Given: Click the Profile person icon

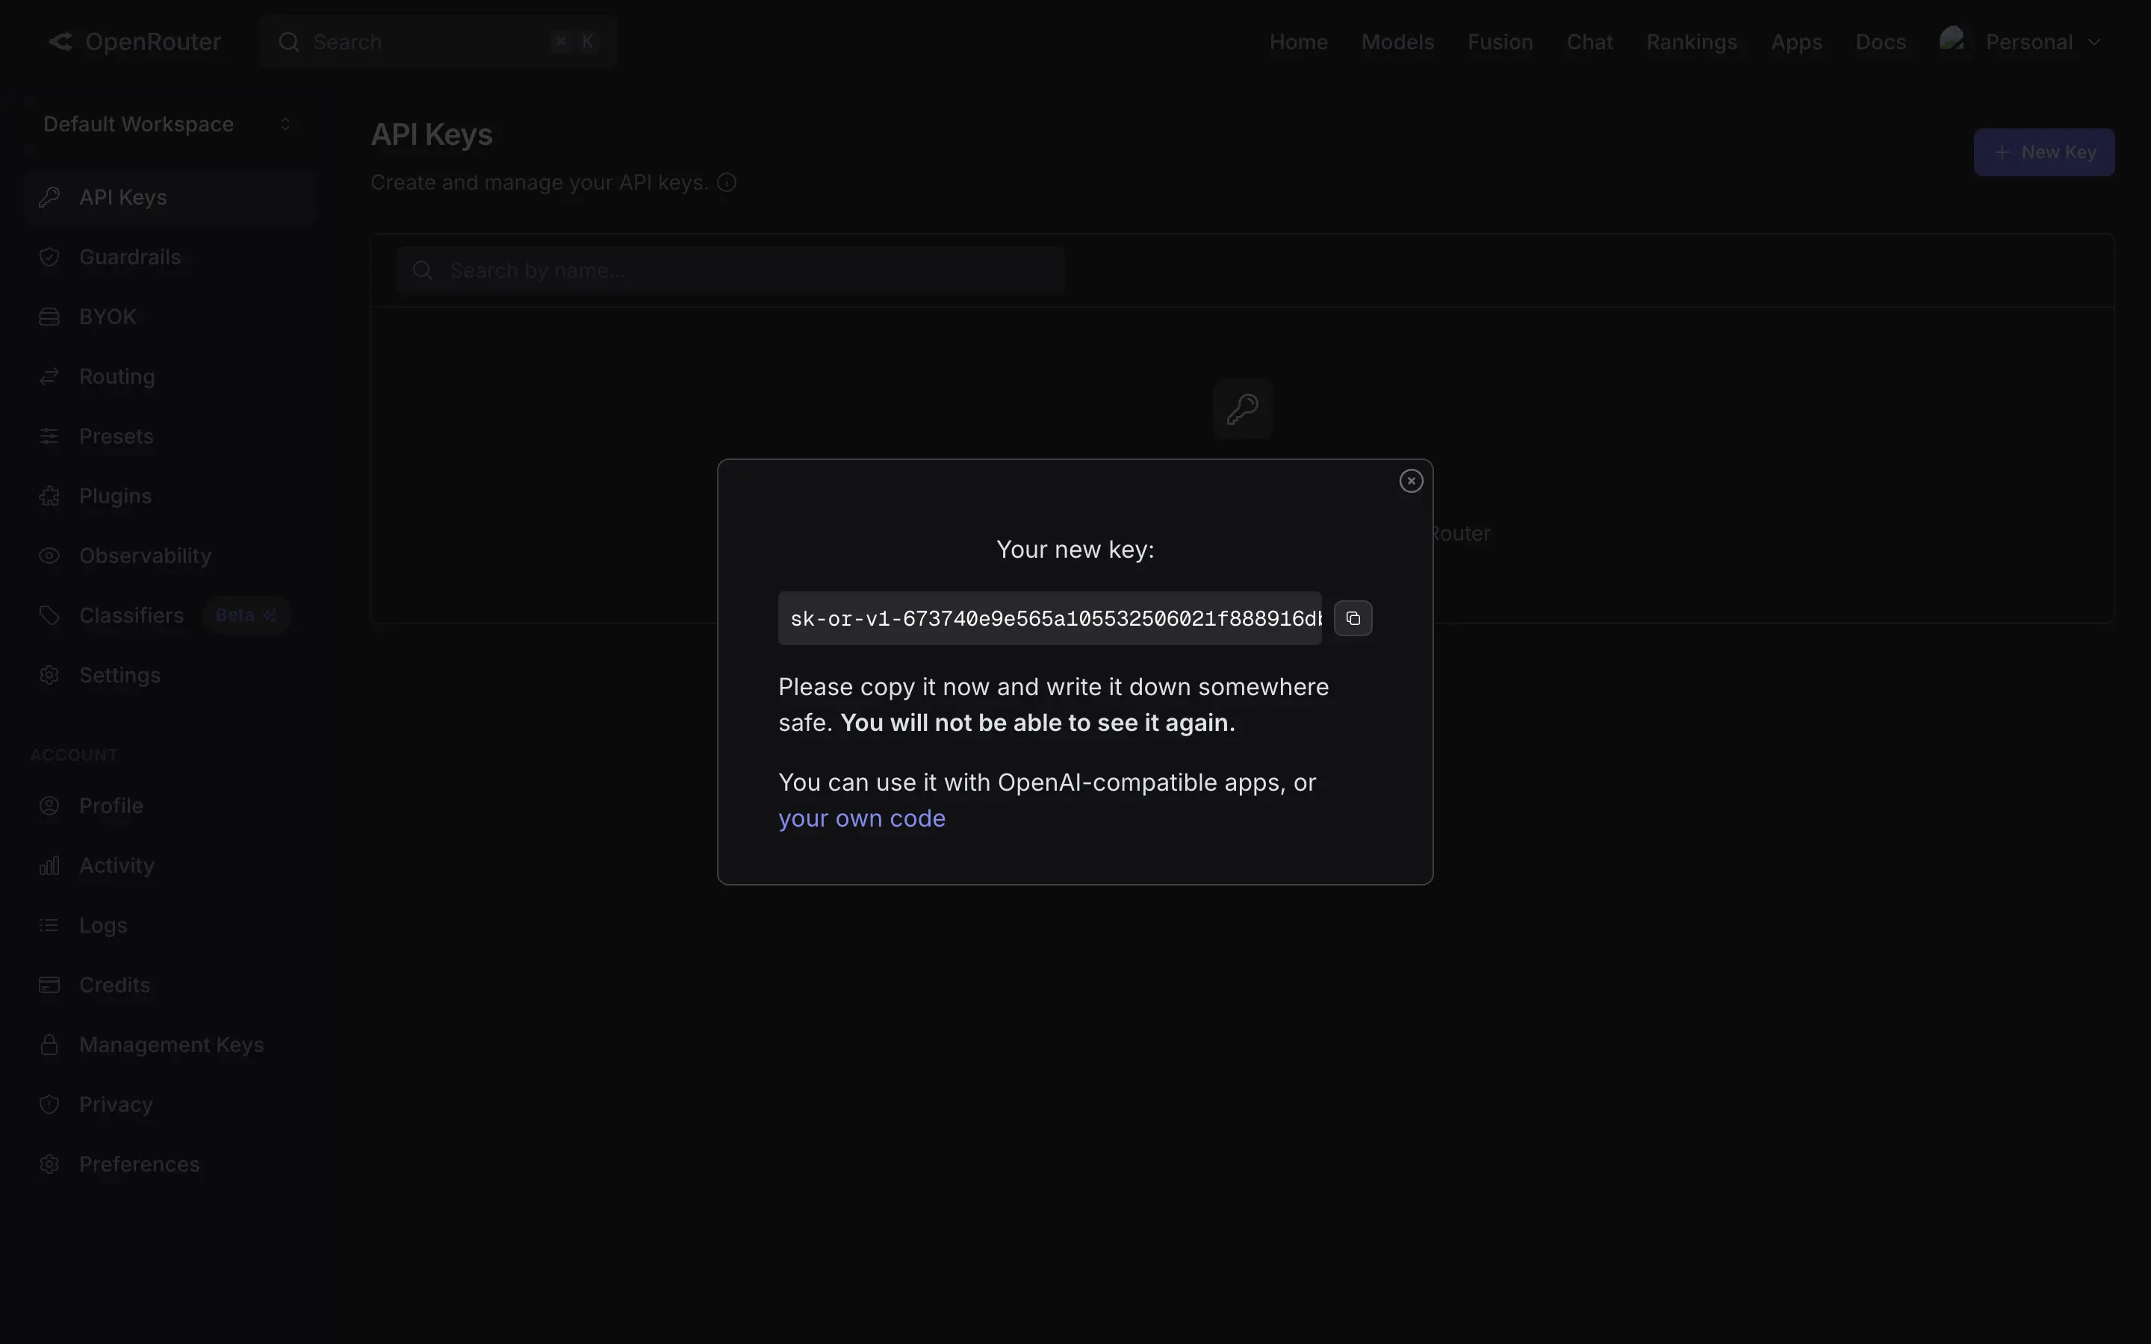Looking at the screenshot, I should click(50, 806).
